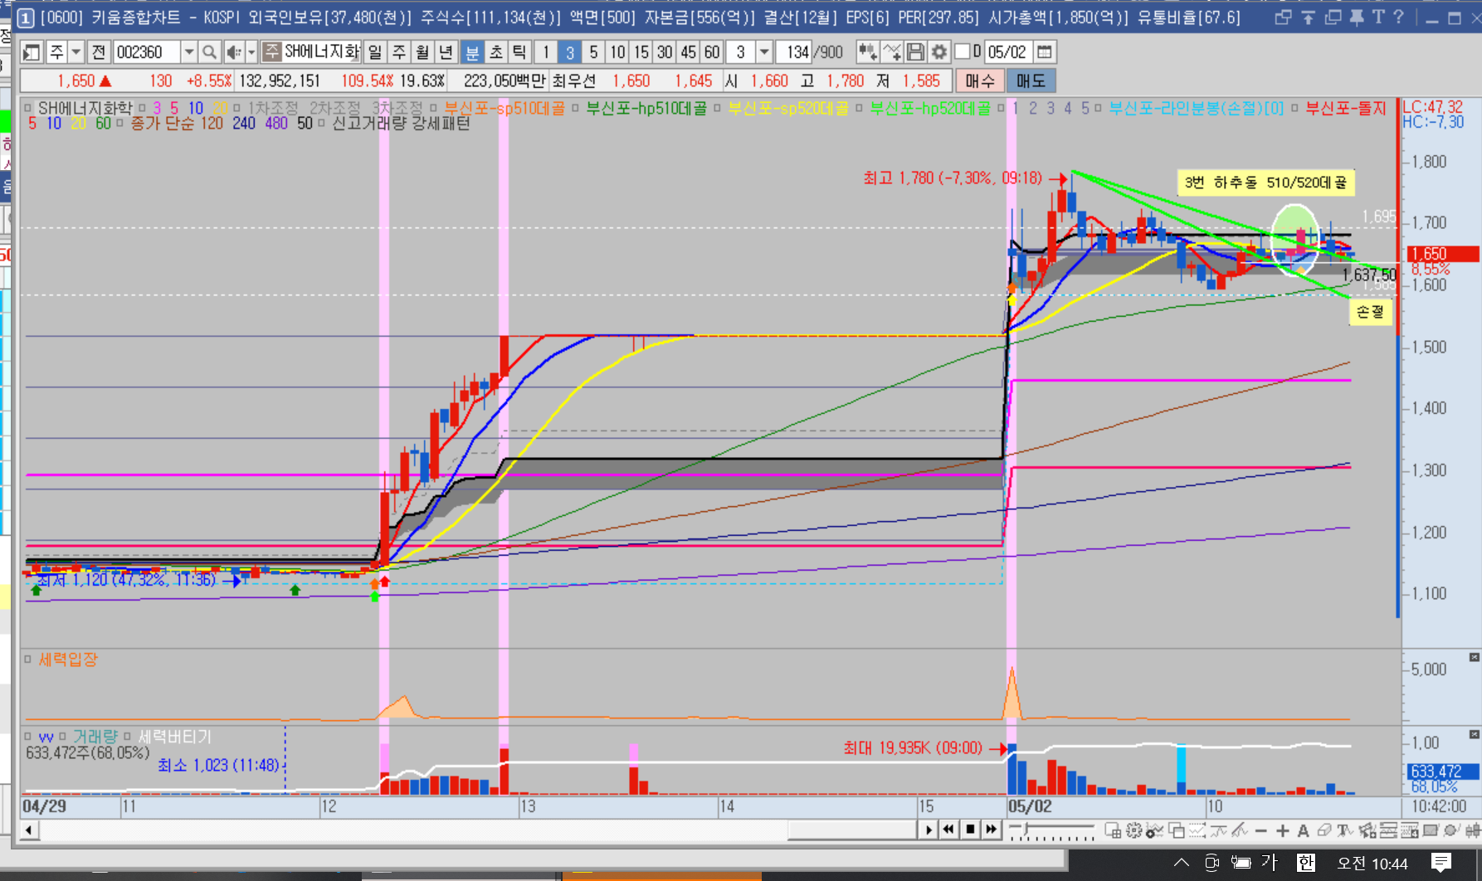The image size is (1482, 881).
Task: Click the stock code input field 002360
Action: pyautogui.click(x=147, y=52)
